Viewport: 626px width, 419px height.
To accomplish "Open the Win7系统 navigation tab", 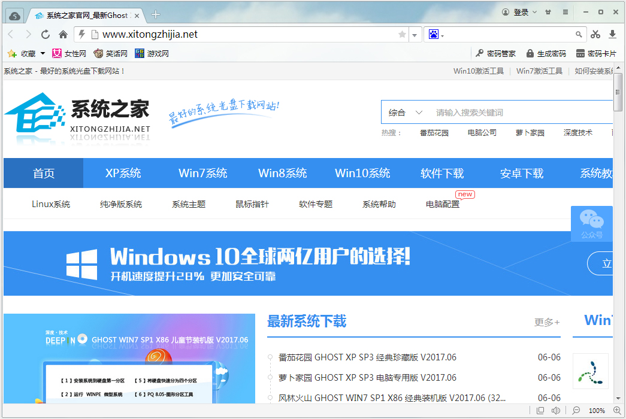I will tap(202, 174).
